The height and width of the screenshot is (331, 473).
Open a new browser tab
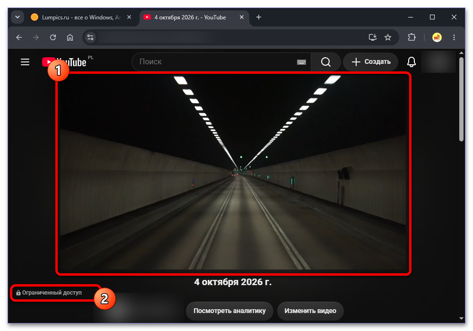259,17
